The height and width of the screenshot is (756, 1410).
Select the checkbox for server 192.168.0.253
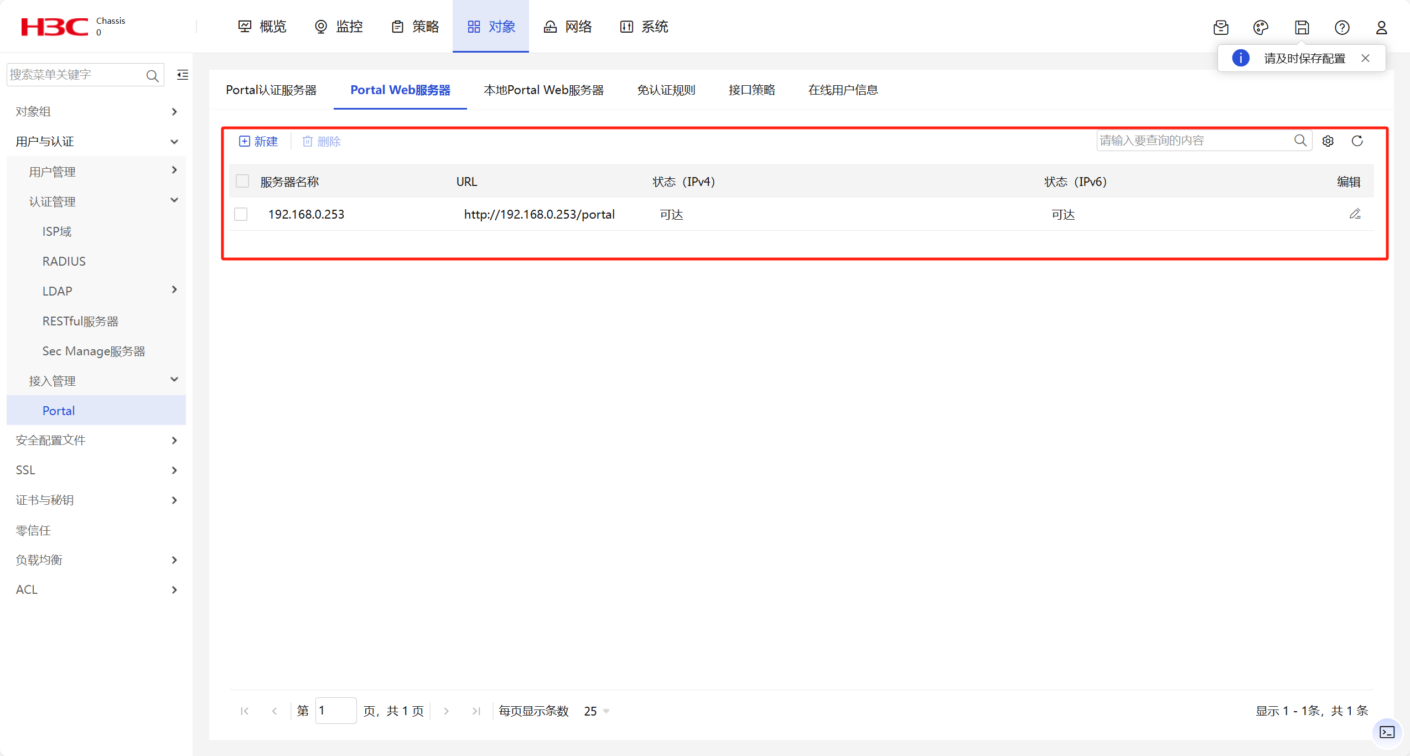click(241, 214)
